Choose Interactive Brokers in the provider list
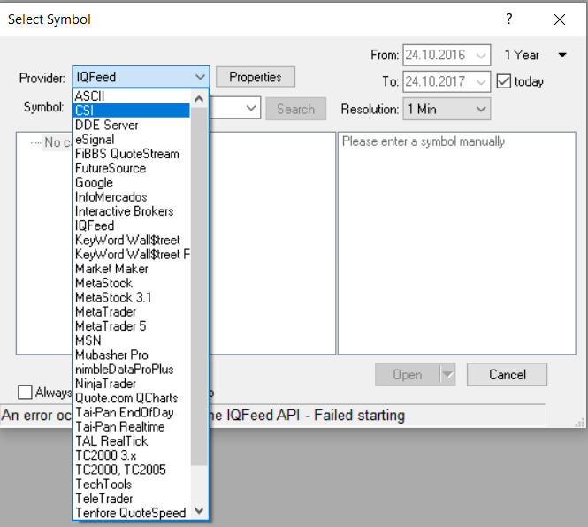 click(x=124, y=211)
